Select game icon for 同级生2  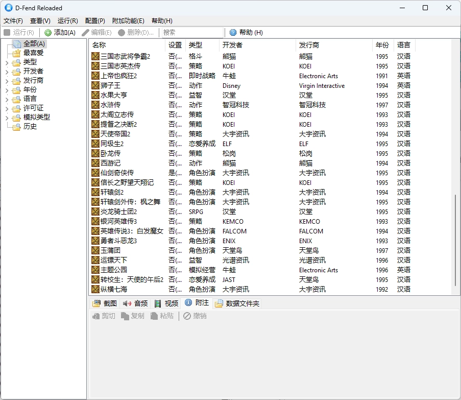(95, 144)
